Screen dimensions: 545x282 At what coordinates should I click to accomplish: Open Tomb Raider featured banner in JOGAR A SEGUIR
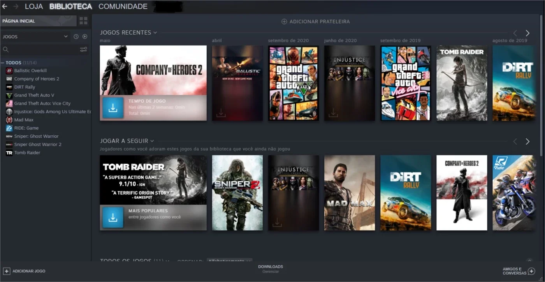[x=153, y=180]
